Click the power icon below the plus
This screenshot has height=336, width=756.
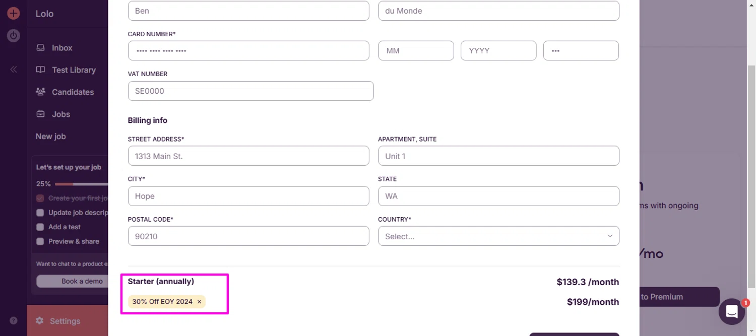(13, 36)
